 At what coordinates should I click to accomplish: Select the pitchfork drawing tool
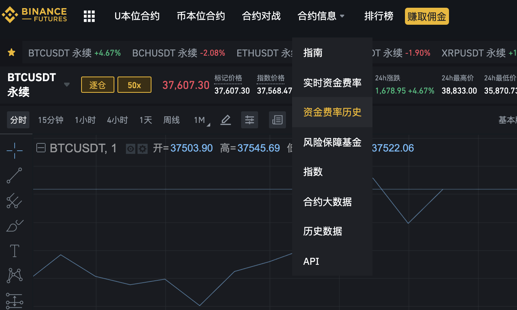(14, 201)
